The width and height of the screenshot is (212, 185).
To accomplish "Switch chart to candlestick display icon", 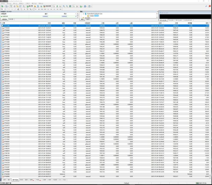I will [56, 6].
